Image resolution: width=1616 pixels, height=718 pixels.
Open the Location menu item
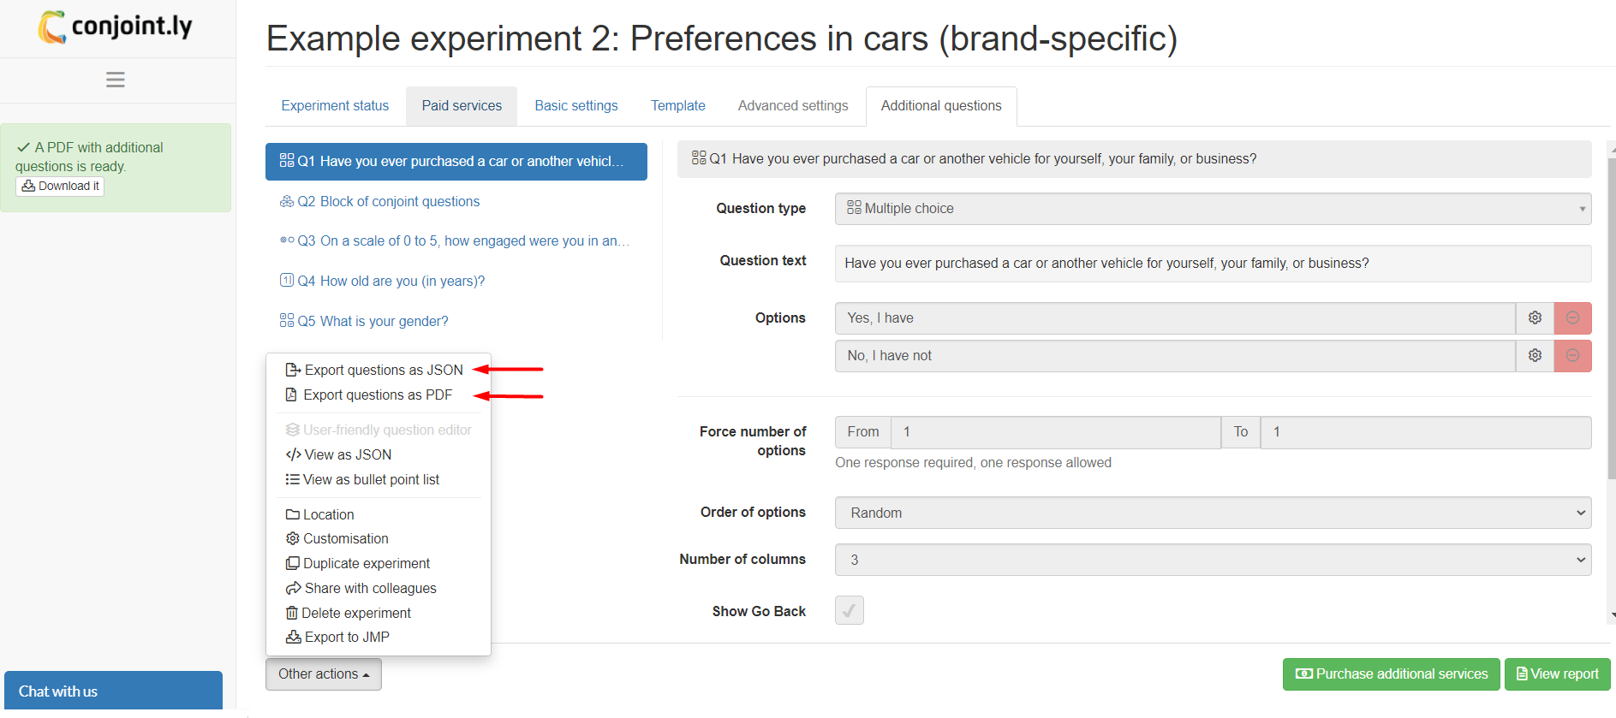pyautogui.click(x=319, y=515)
